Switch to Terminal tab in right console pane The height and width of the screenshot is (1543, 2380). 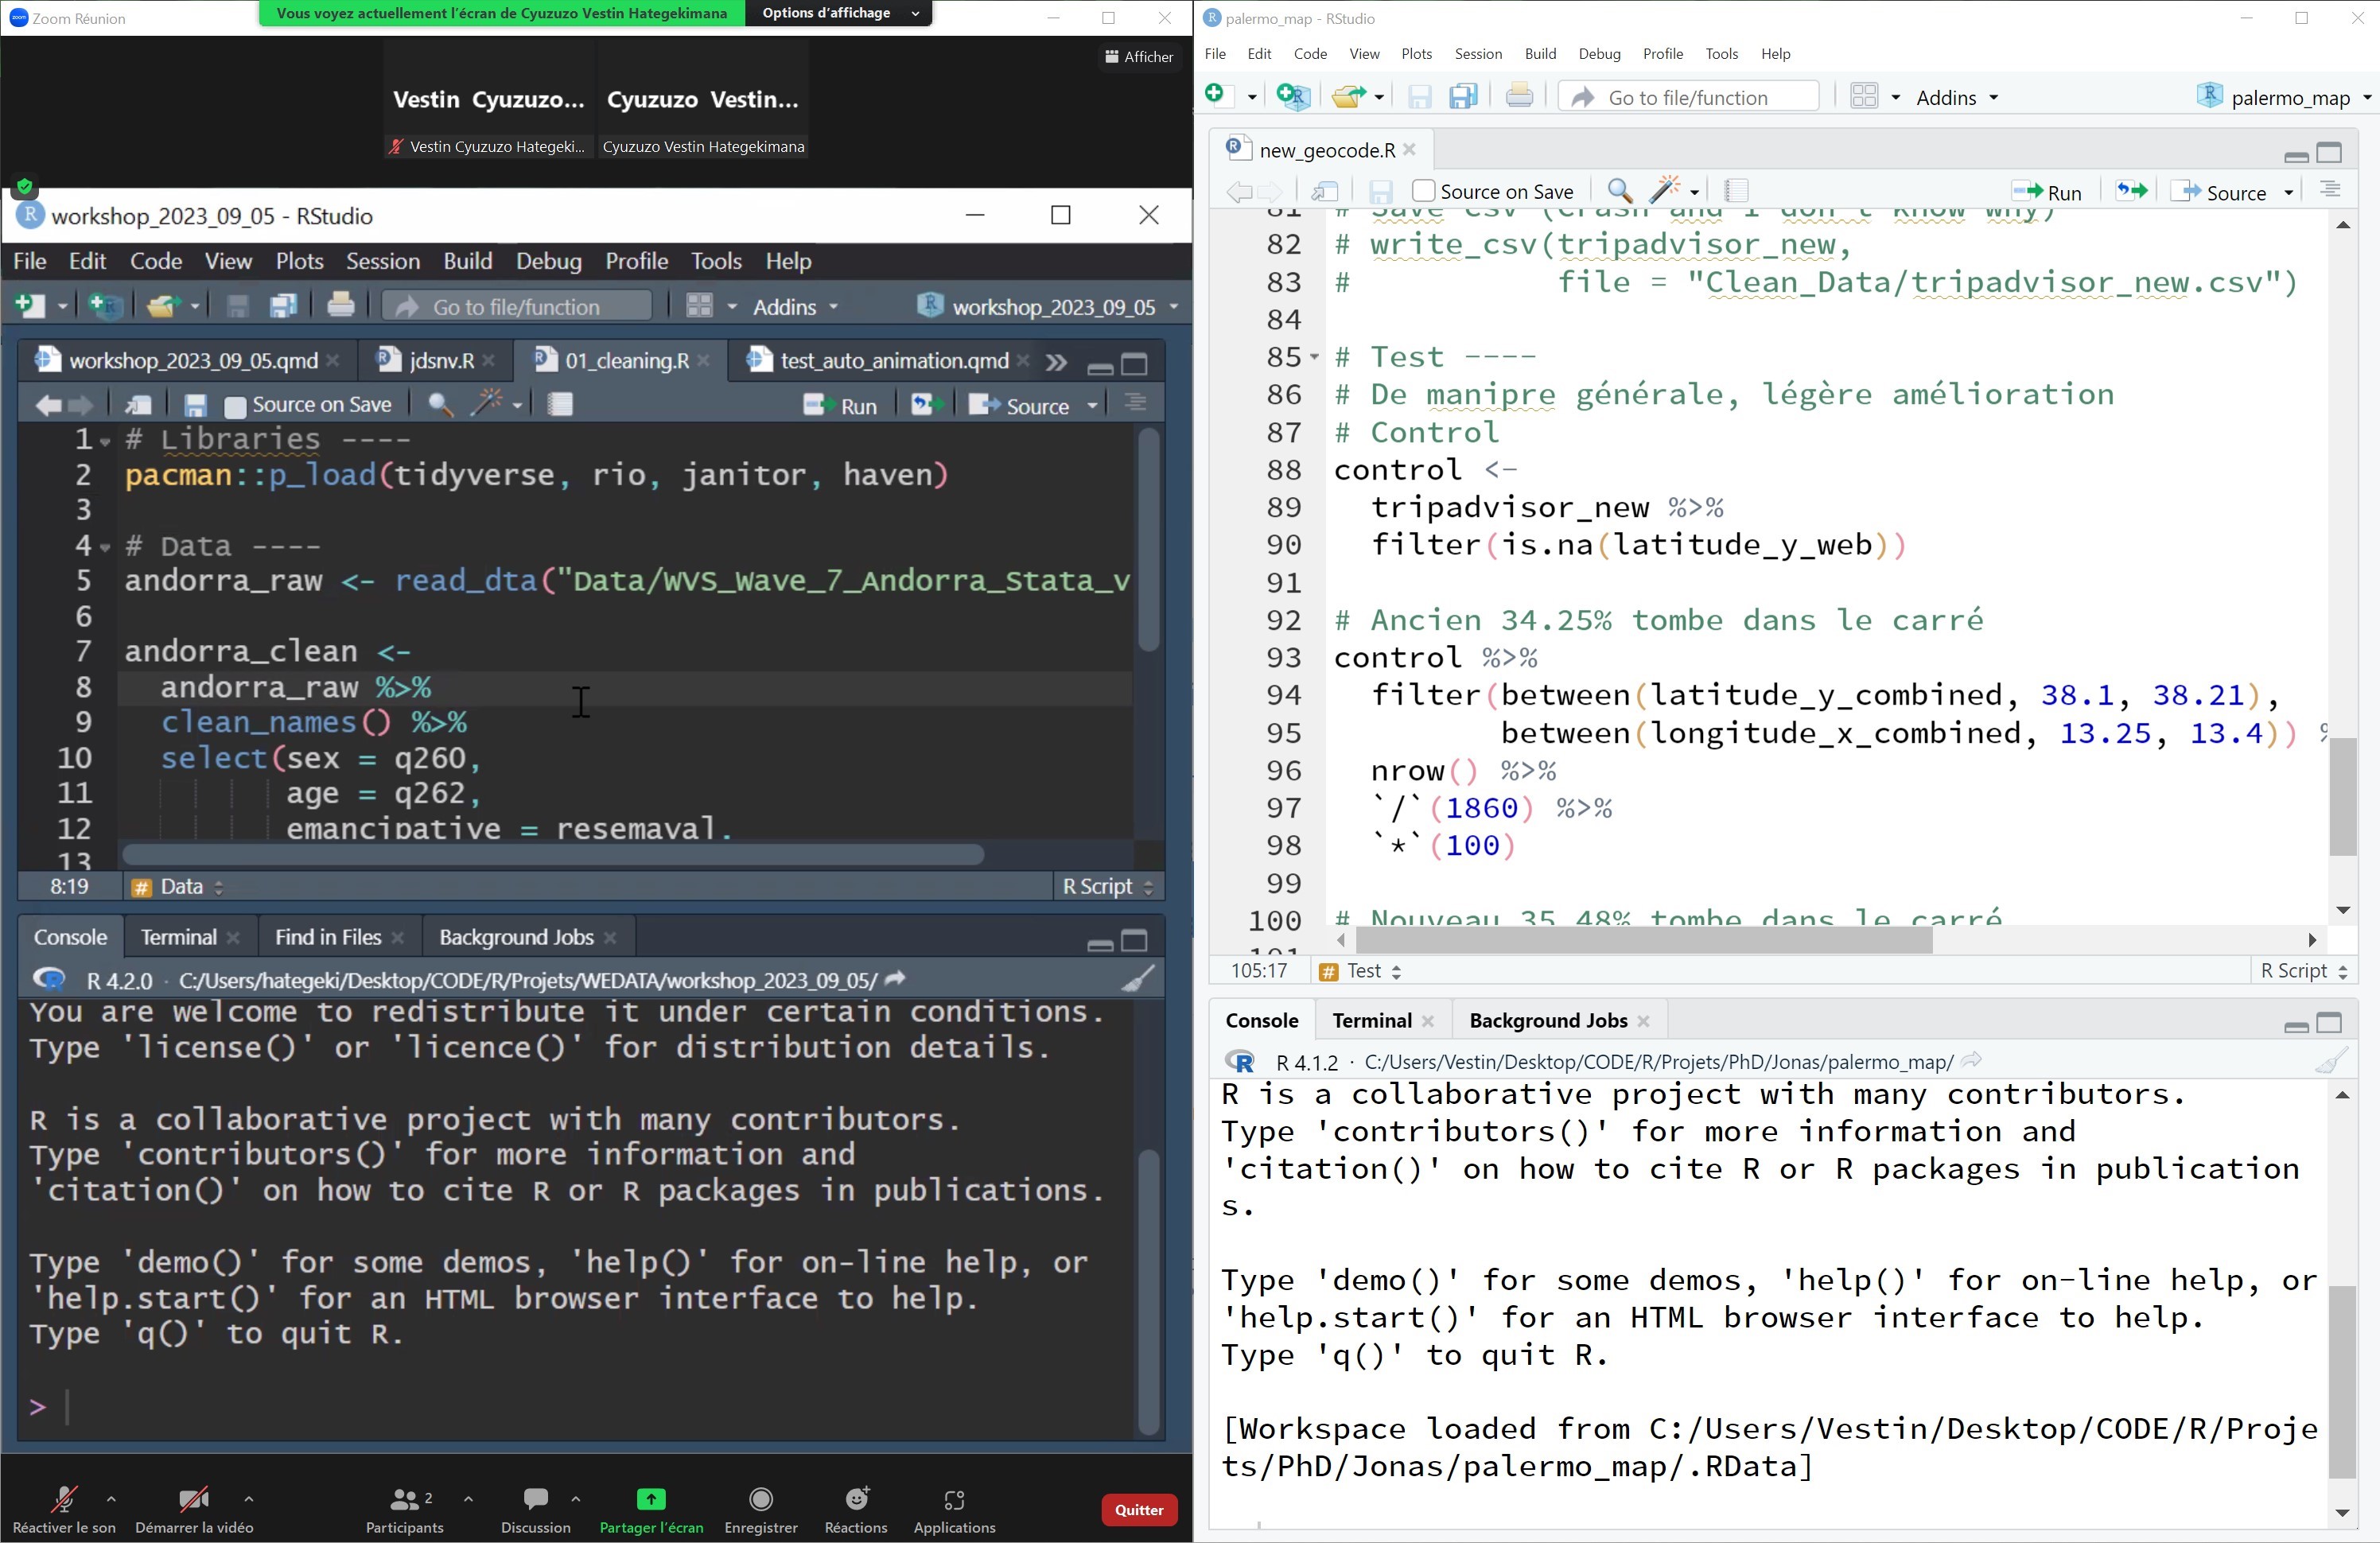click(x=1371, y=1020)
